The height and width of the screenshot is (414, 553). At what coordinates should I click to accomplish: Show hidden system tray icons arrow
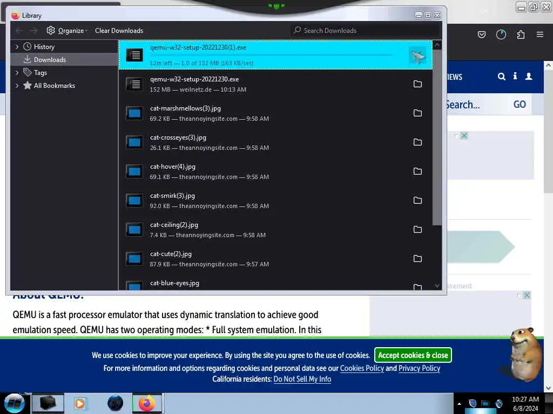(459, 404)
